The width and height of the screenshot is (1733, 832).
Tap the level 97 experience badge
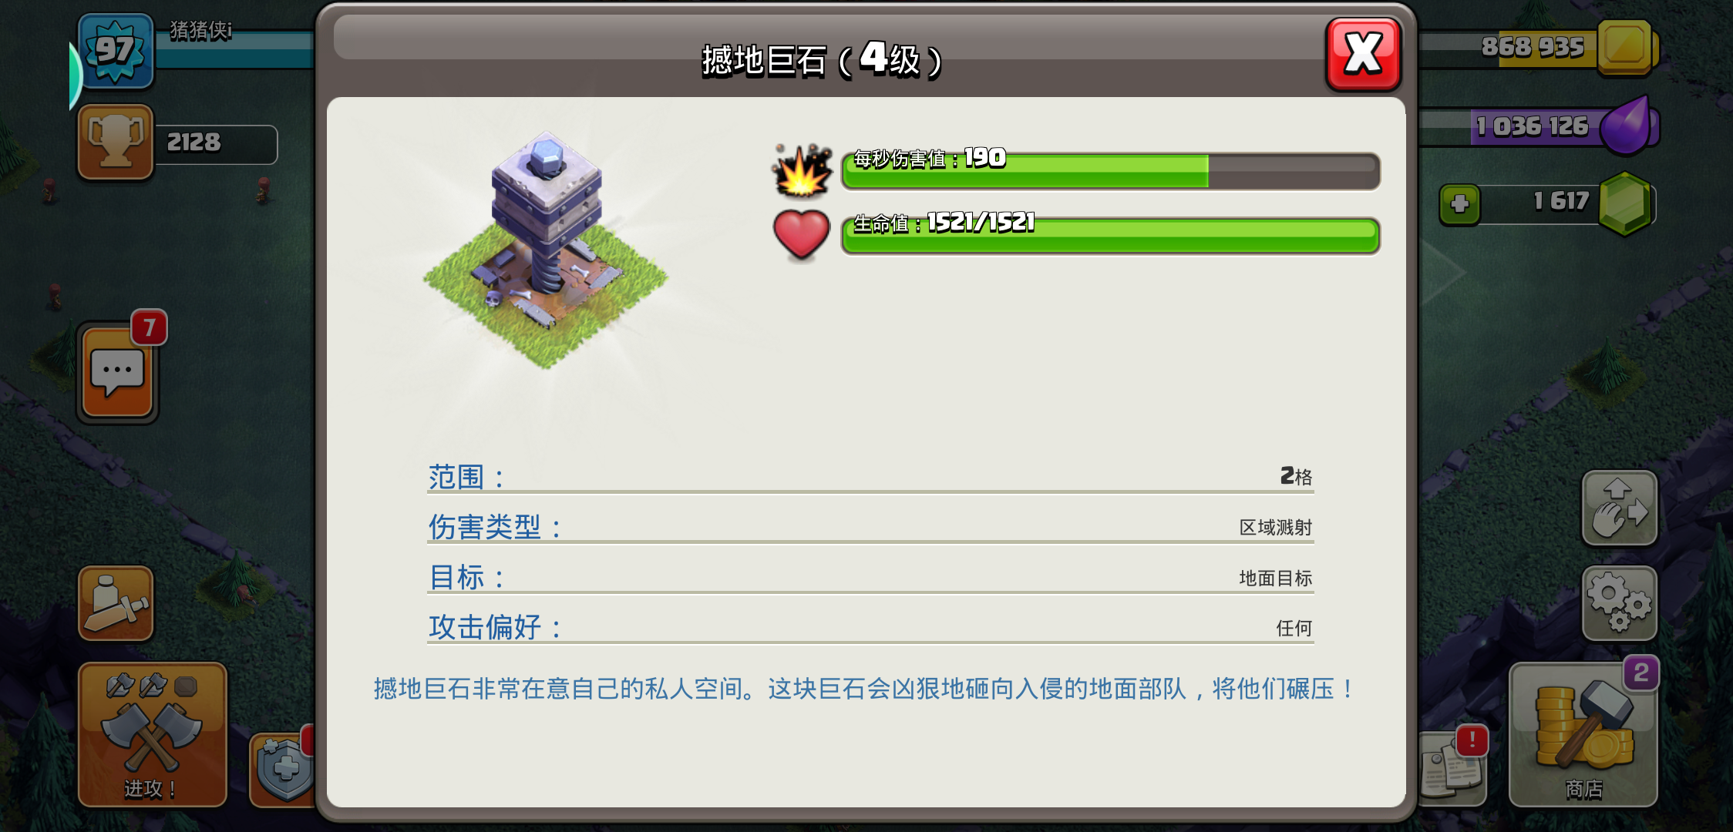(x=116, y=51)
